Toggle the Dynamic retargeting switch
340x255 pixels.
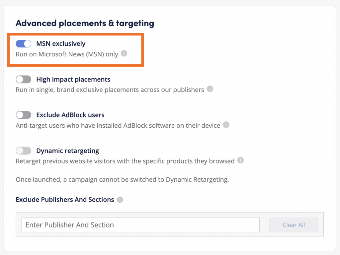(x=23, y=151)
